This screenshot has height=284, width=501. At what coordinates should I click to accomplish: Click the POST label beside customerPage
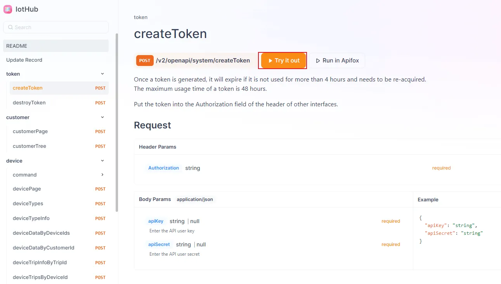tap(100, 131)
